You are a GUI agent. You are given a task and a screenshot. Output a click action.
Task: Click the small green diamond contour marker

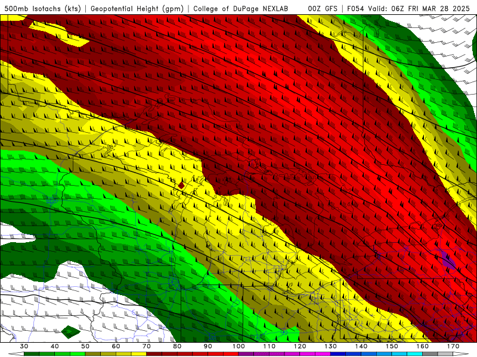[x=70, y=332]
